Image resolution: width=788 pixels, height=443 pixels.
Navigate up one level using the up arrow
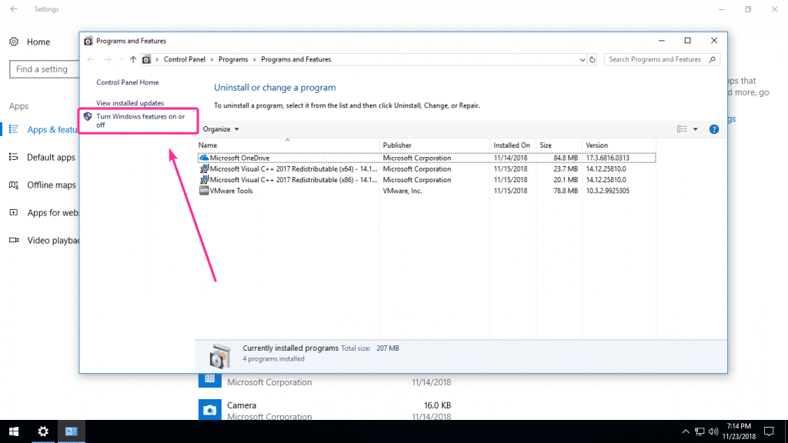pyautogui.click(x=132, y=58)
